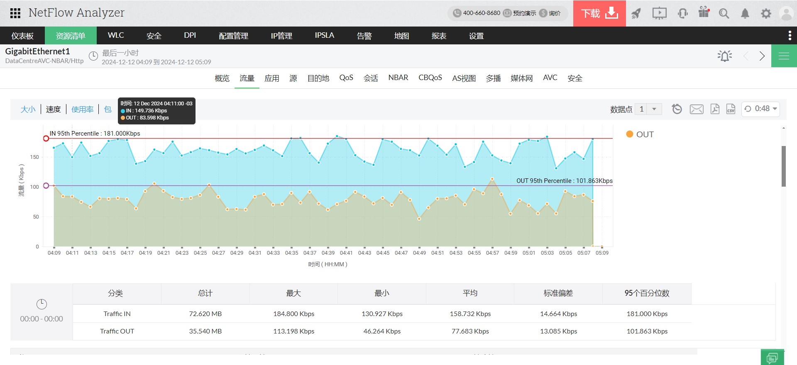Click the red 下载 download button

pyautogui.click(x=599, y=14)
